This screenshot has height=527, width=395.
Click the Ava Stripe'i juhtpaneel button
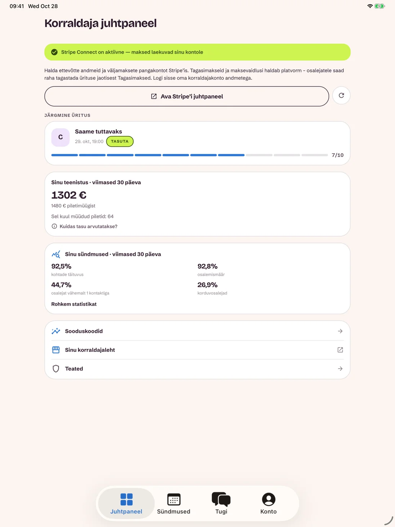(x=187, y=97)
